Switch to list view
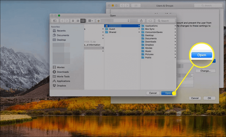The height and width of the screenshot is (137, 226). tap(78, 21)
